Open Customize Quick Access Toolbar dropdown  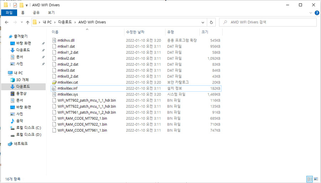[27, 5]
